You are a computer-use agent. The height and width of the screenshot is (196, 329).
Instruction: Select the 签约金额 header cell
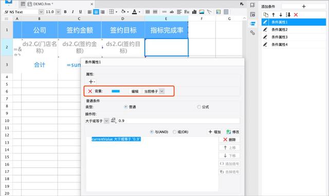[80, 30]
